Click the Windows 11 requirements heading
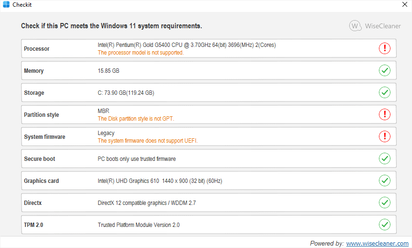Image resolution: width=412 pixels, height=248 pixels. (x=111, y=26)
